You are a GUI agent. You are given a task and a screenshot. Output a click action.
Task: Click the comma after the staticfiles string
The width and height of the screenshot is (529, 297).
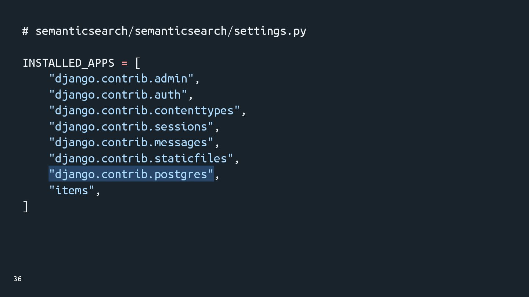click(237, 161)
